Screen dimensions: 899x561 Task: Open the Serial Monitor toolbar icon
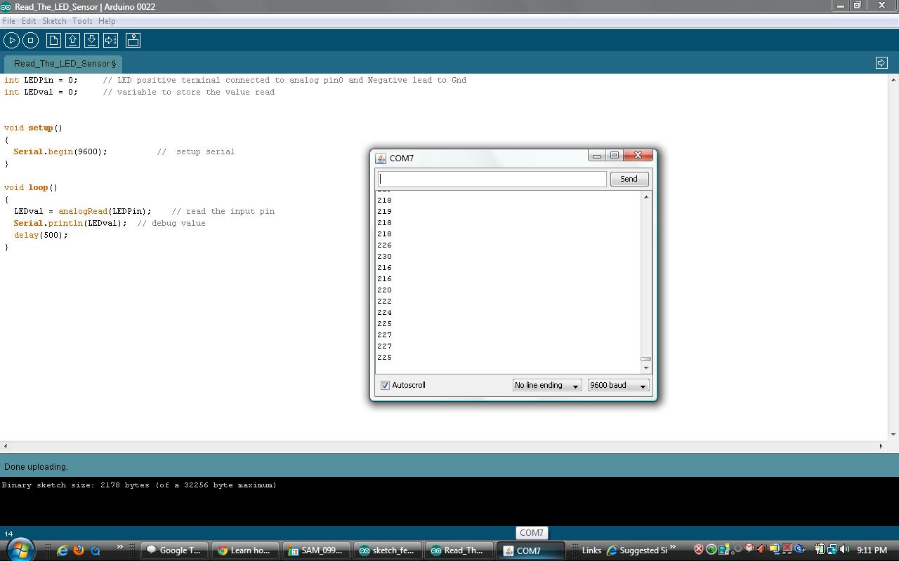click(133, 40)
